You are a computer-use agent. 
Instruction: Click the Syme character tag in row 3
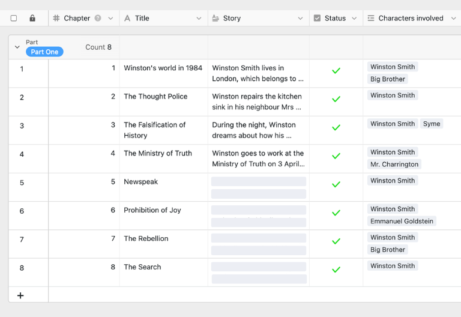[432, 124]
